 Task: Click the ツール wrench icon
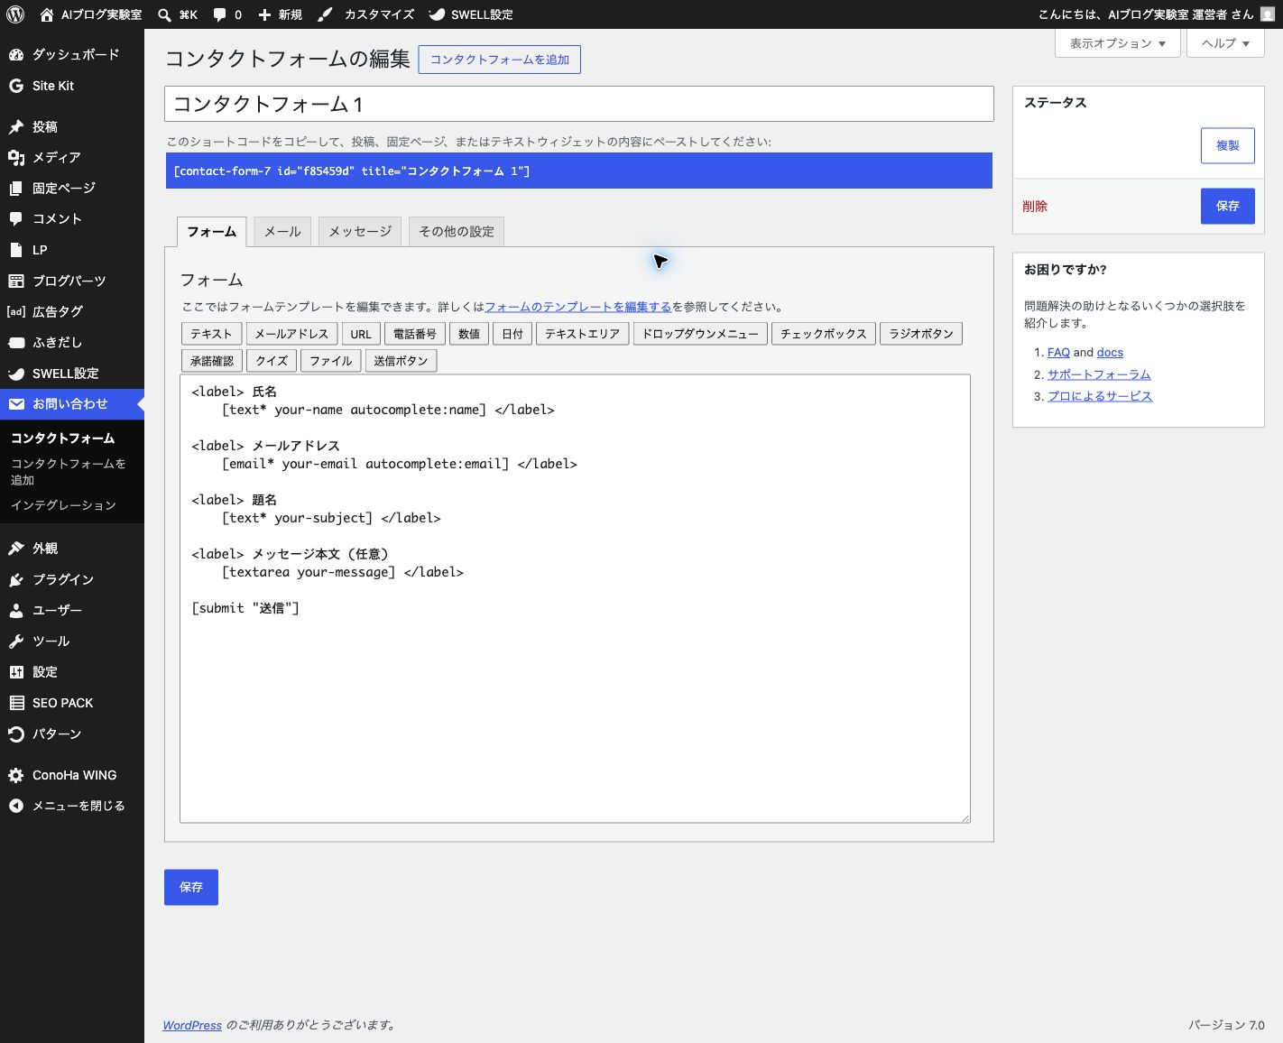pos(16,641)
